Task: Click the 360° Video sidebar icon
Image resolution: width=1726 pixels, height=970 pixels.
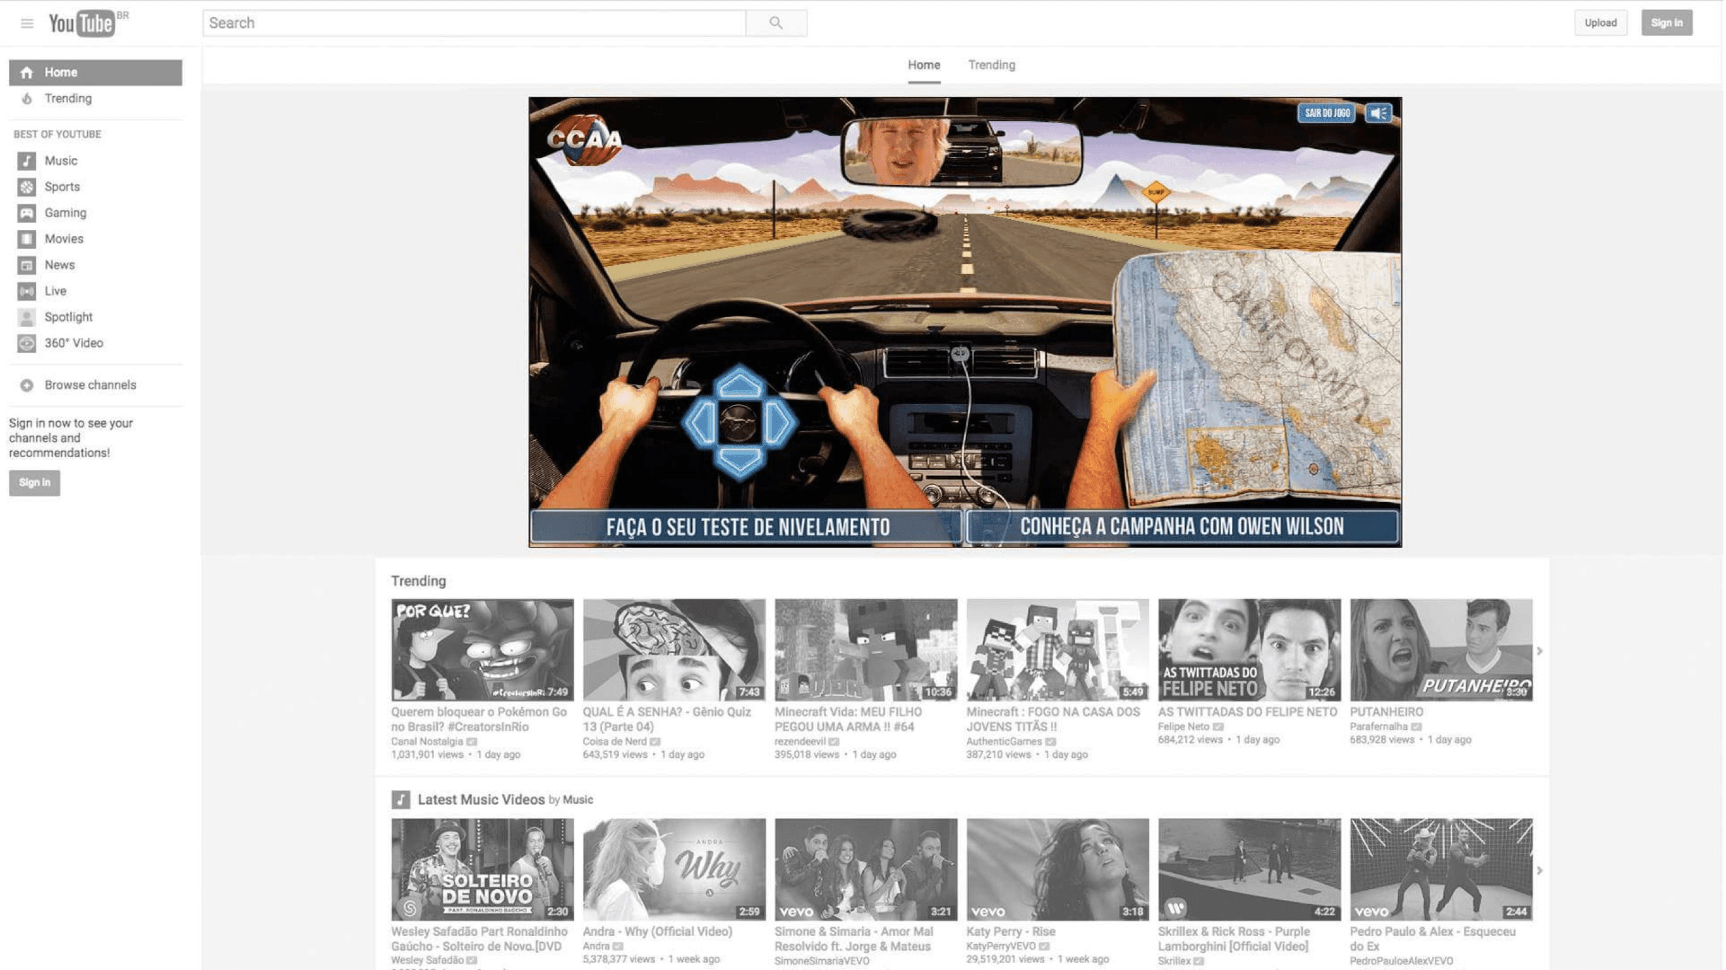Action: (x=26, y=343)
